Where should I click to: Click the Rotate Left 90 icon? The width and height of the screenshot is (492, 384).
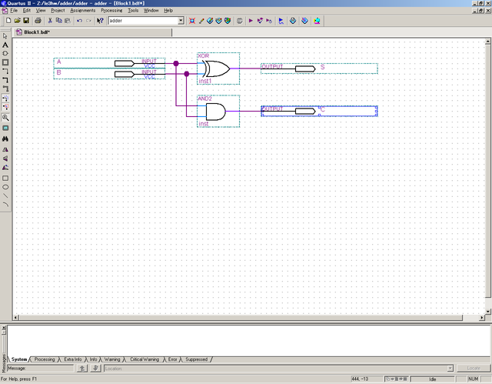point(5,167)
